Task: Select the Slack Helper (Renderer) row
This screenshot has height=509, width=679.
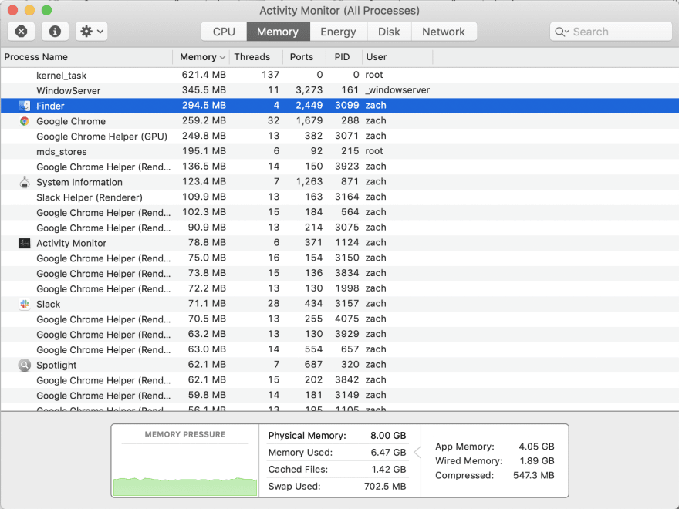Action: tap(339, 197)
